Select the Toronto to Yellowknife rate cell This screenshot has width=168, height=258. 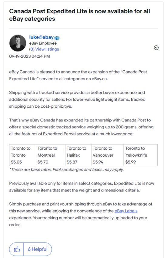[141, 155]
